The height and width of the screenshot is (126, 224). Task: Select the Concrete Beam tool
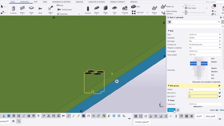tap(97, 10)
